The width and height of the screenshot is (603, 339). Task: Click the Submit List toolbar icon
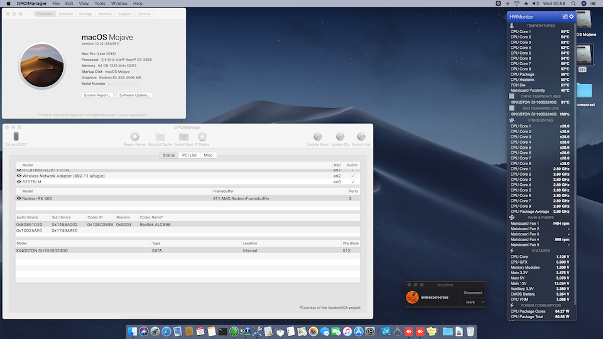coord(361,137)
